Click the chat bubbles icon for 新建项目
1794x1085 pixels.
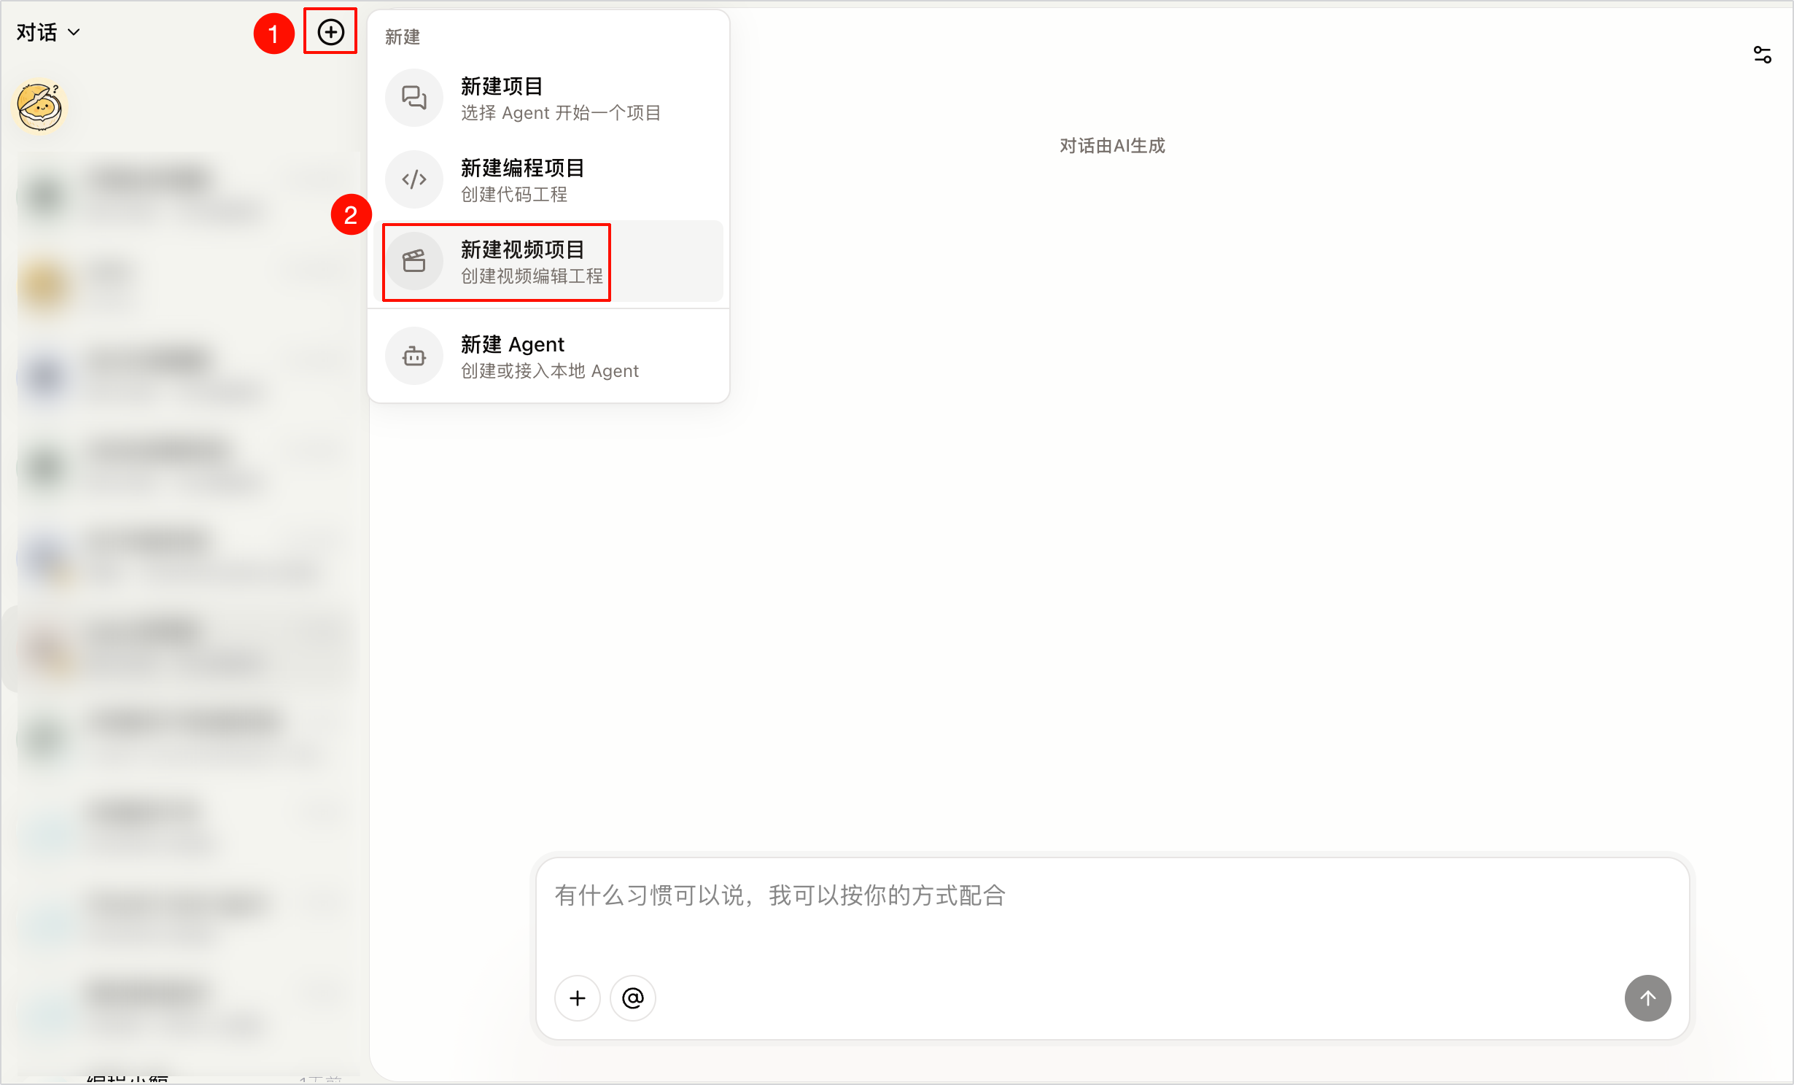click(414, 98)
